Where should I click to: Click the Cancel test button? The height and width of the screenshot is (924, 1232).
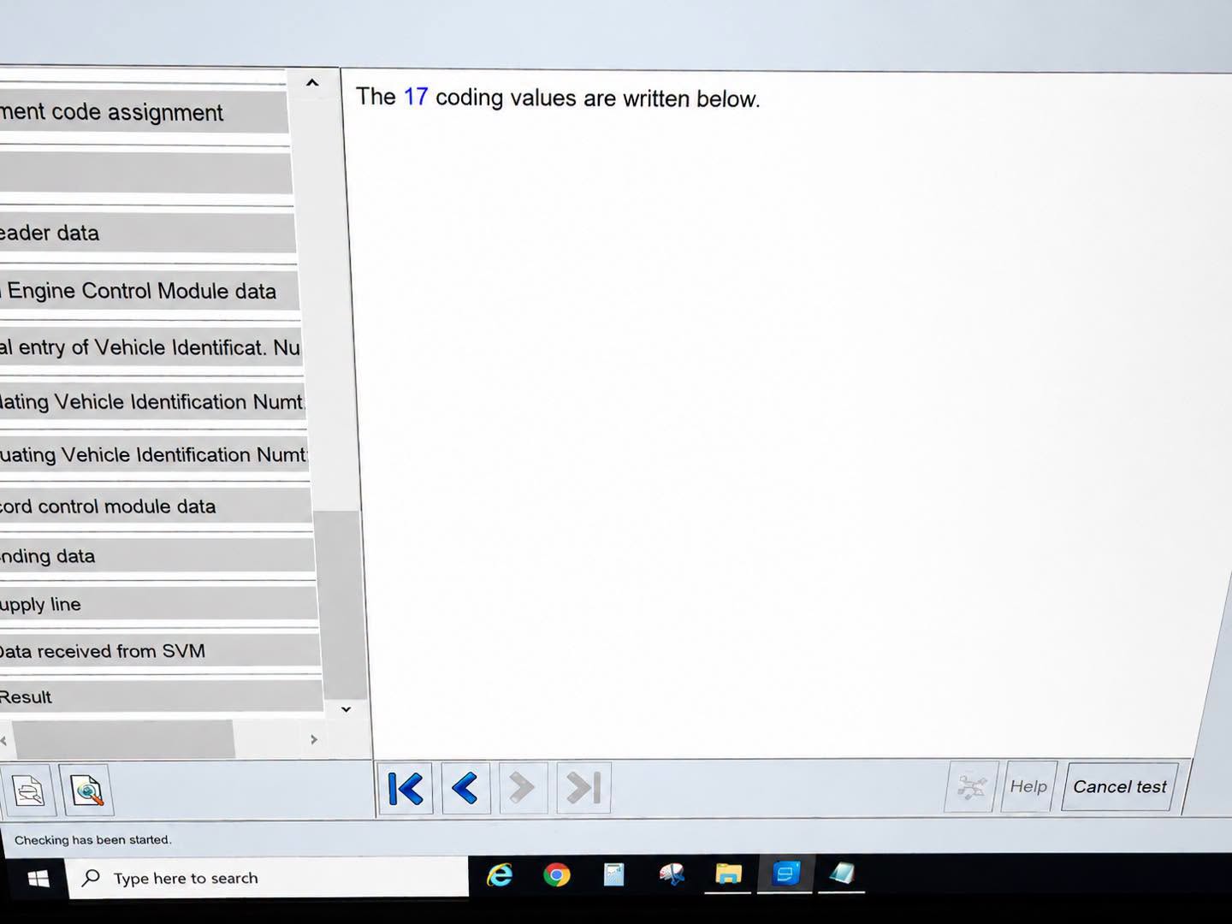point(1119,786)
